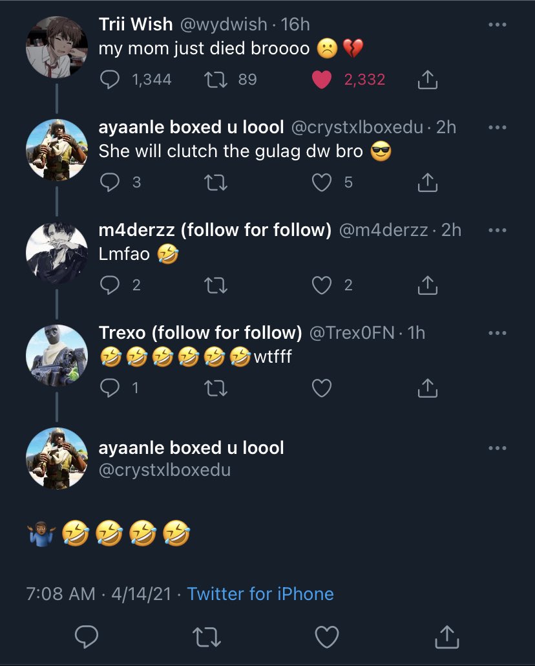Open the "Twitter for iPhone" source link

(260, 594)
